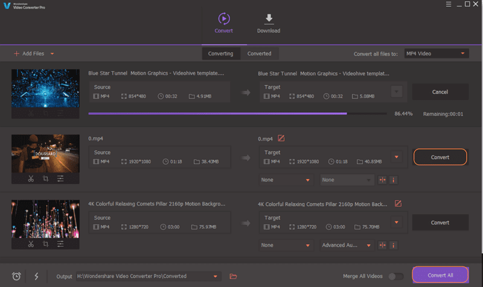
Task: Click the info icon in the 0.mp4 row
Action: (x=394, y=180)
